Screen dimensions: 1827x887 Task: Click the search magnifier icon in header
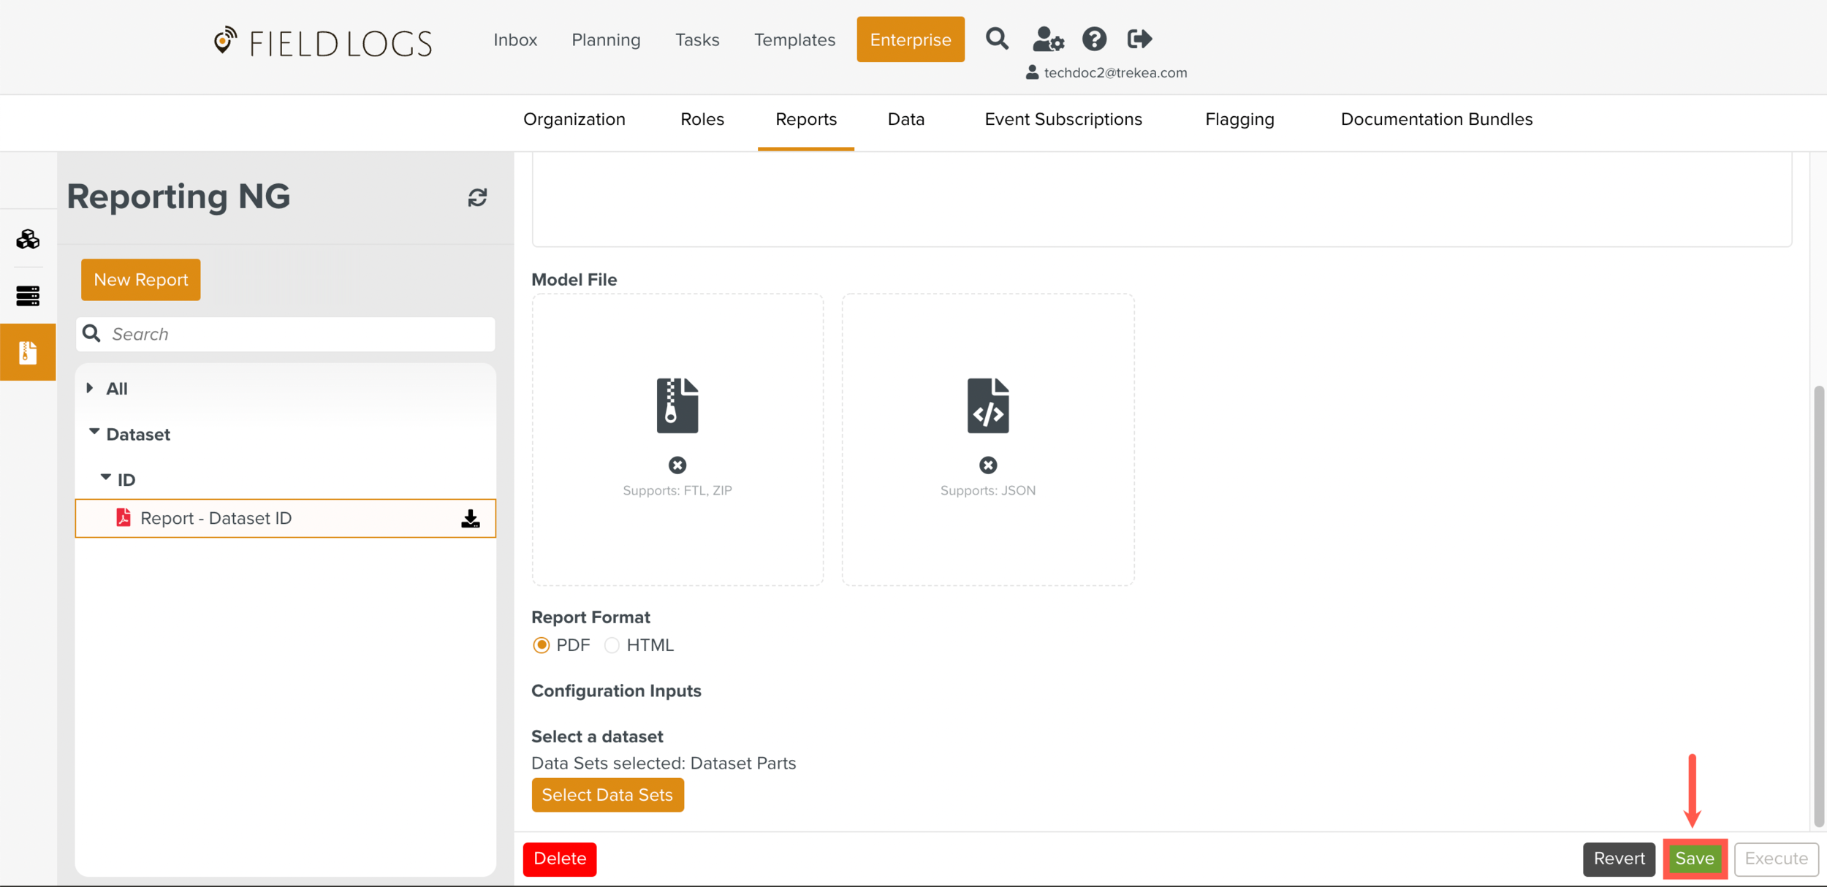coord(996,39)
